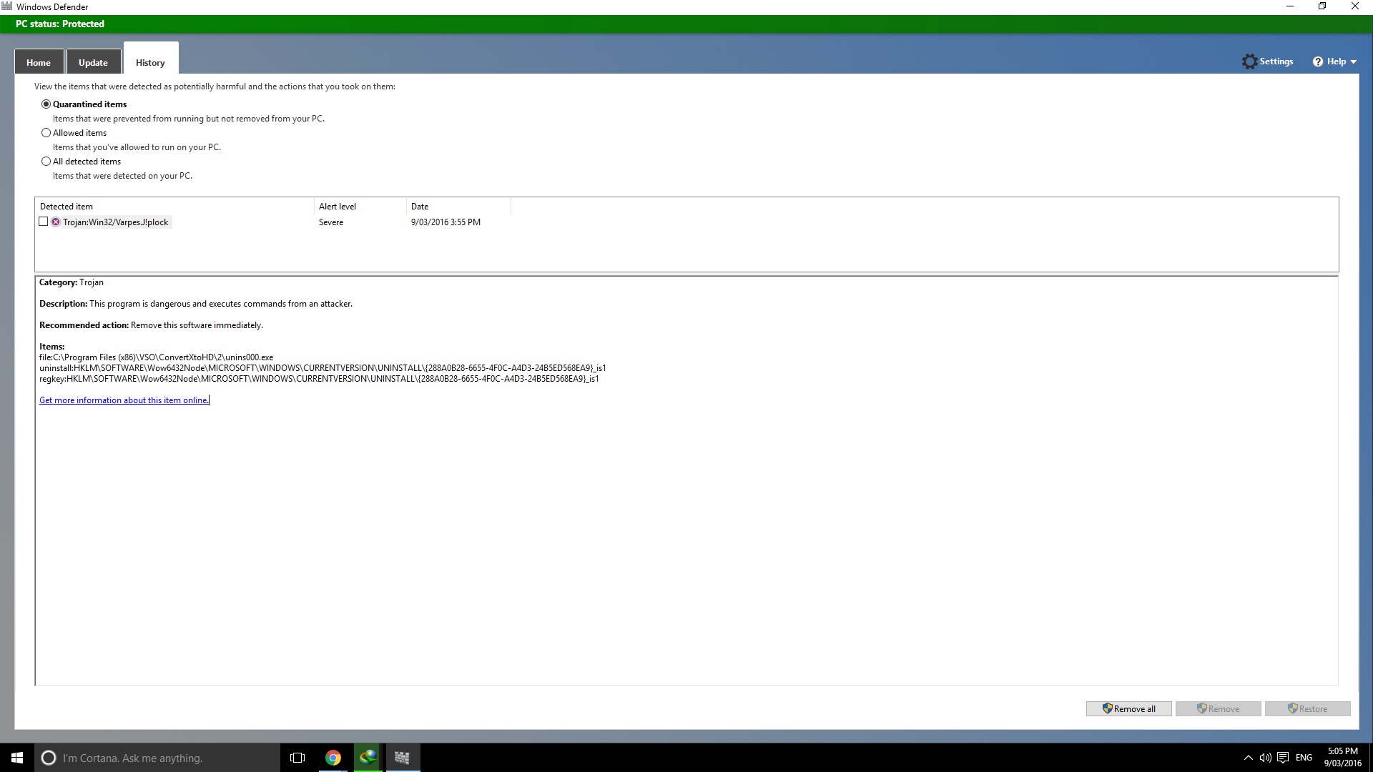The height and width of the screenshot is (772, 1373).
Task: Click the Remove button
Action: 1218,708
